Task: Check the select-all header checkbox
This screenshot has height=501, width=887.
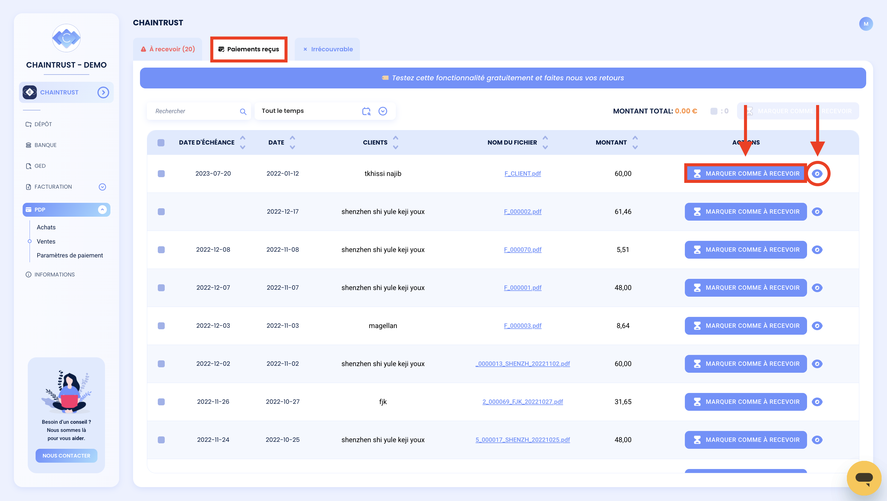Action: 161,143
